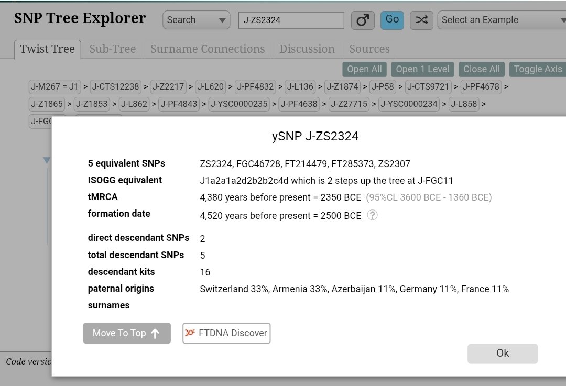The height and width of the screenshot is (386, 566).
Task: Dismiss the dialog with Ok
Action: point(503,354)
